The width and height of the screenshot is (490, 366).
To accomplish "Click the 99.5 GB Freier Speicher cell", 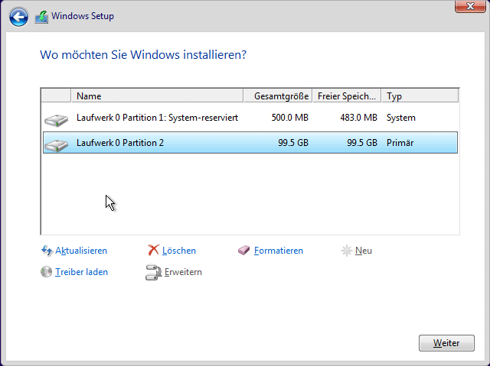I will click(x=362, y=143).
